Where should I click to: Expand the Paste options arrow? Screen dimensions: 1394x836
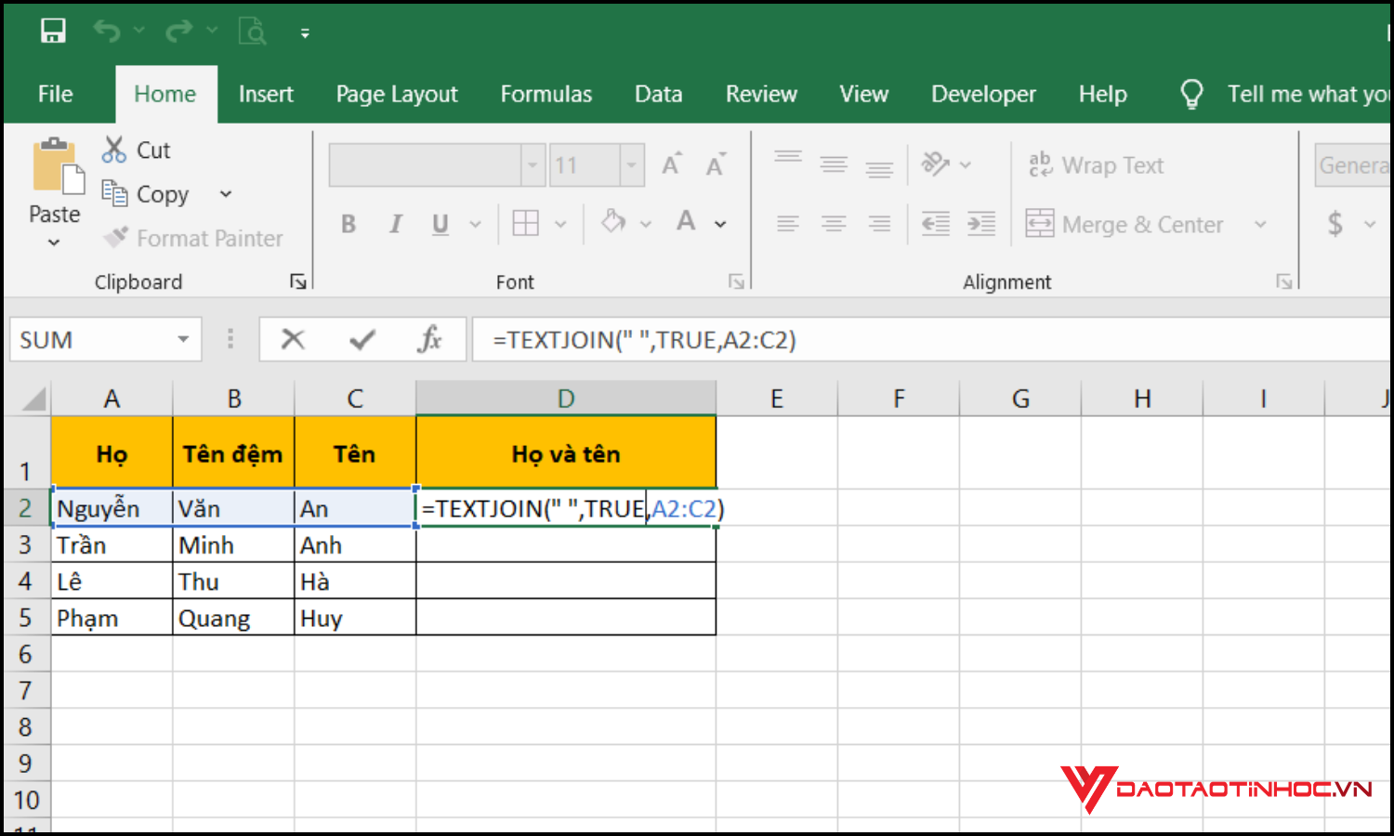click(54, 242)
